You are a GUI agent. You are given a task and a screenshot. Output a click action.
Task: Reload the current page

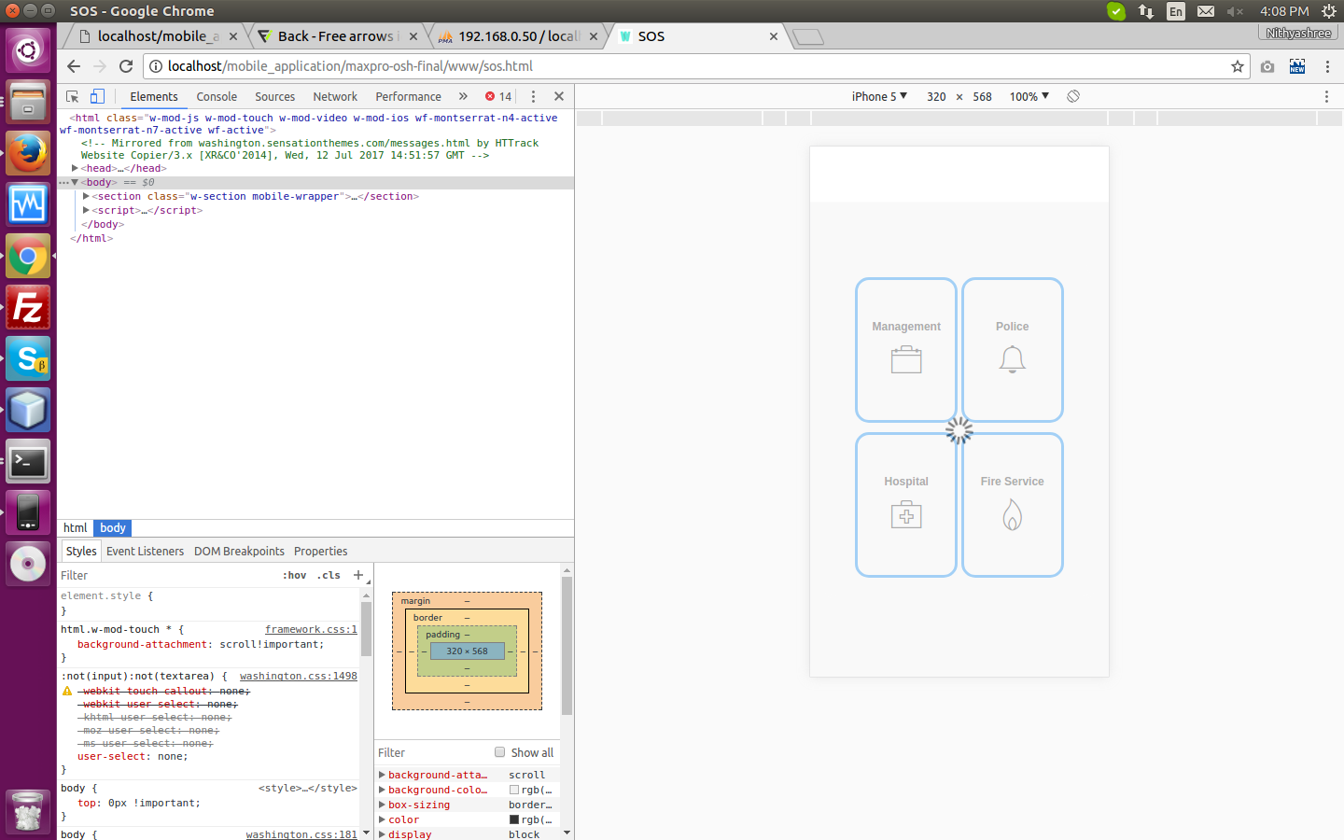(x=126, y=66)
